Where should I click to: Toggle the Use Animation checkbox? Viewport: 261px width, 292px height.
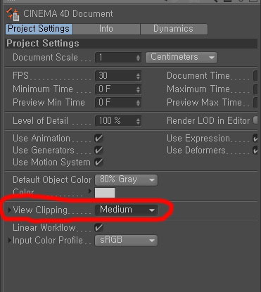[x=98, y=138]
